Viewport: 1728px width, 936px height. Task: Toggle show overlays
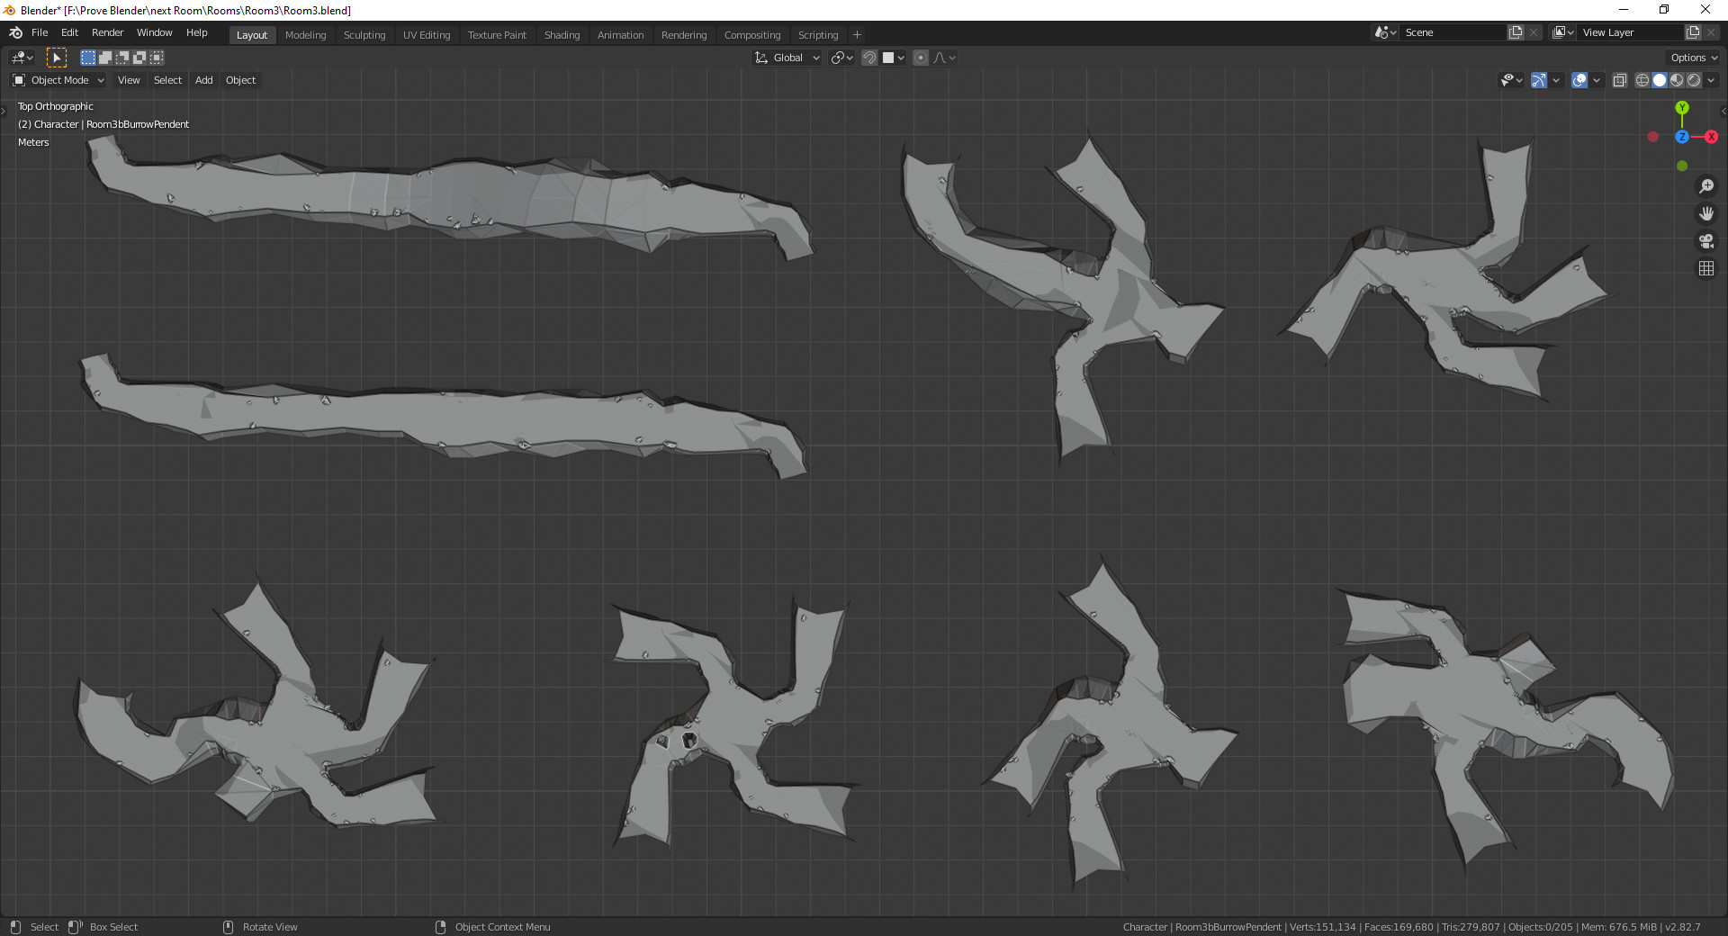pyautogui.click(x=1579, y=80)
